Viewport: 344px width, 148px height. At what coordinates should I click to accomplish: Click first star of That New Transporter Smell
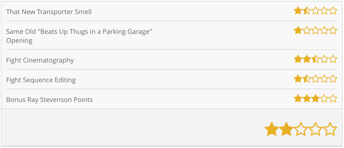point(298,11)
